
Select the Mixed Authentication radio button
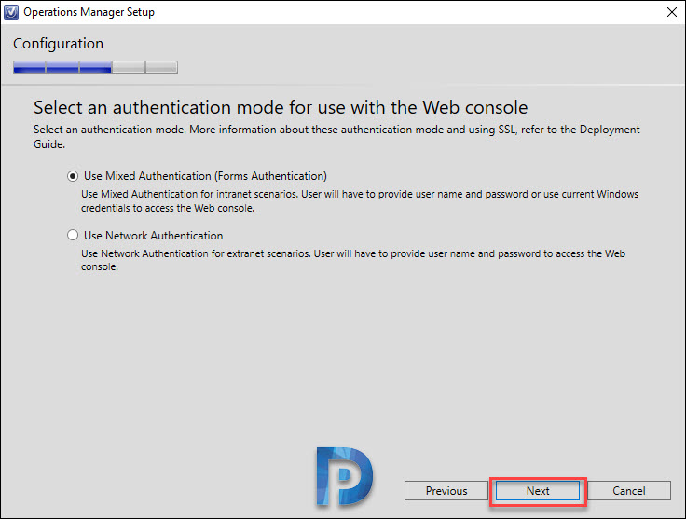pyautogui.click(x=73, y=176)
